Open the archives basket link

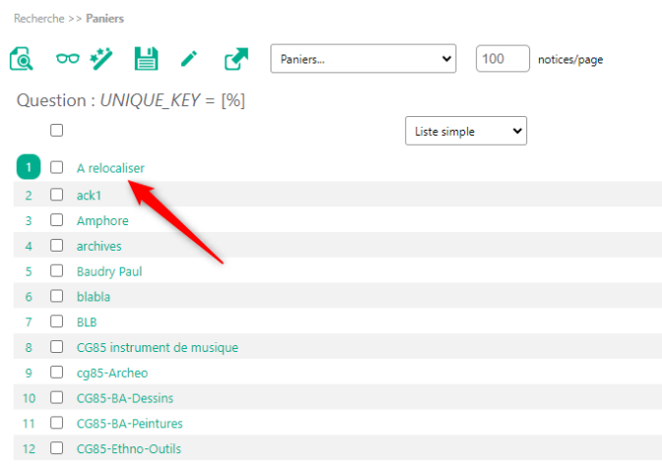coord(99,246)
